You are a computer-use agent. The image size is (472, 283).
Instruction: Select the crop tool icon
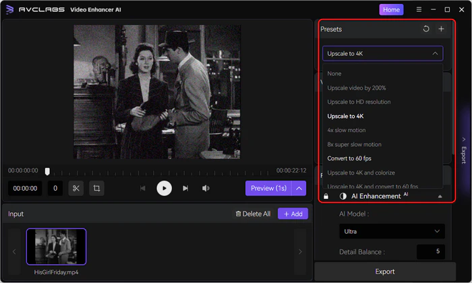pos(96,188)
